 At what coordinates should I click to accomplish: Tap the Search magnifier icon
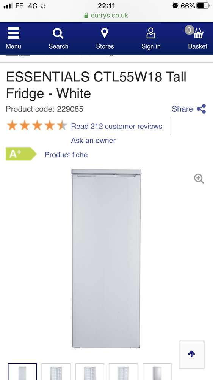(x=58, y=33)
